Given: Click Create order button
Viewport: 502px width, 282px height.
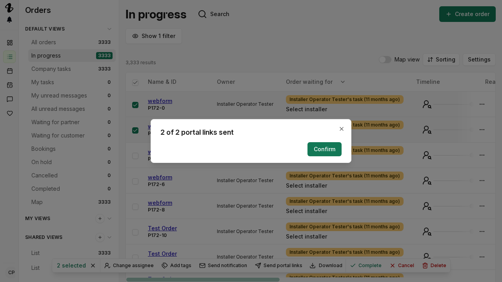Looking at the screenshot, I should [x=467, y=14].
